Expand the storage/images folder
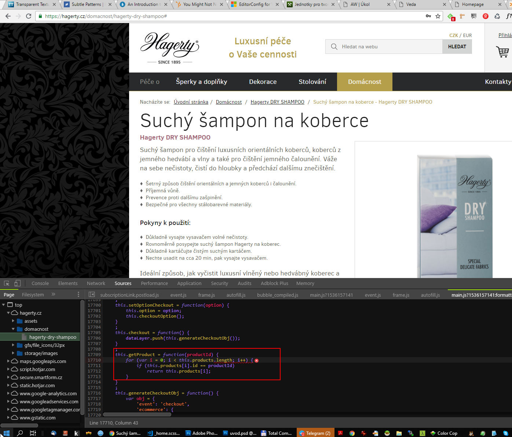Screen dimensions: 512x437 tap(14, 353)
